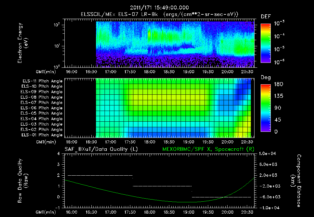The height and width of the screenshot is (217, 314).
Task: Click 18:00 time tick under the spectrogram panel
Action: click(149, 72)
